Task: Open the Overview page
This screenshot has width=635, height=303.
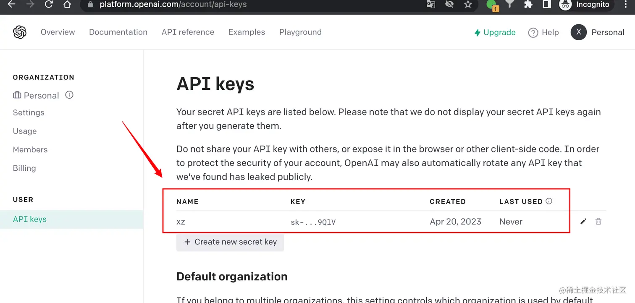Action: tap(58, 32)
